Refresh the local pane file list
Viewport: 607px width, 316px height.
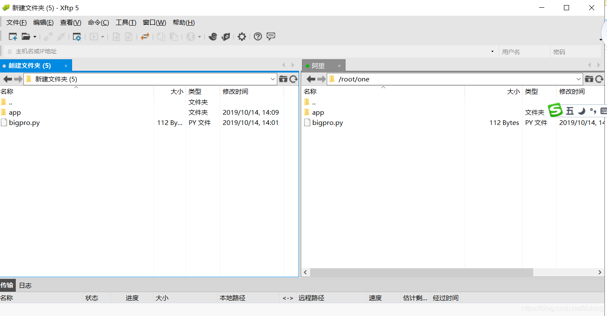(293, 79)
